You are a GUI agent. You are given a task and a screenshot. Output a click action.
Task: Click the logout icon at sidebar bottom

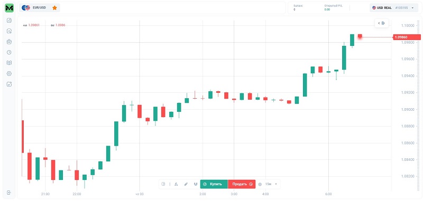(9, 193)
